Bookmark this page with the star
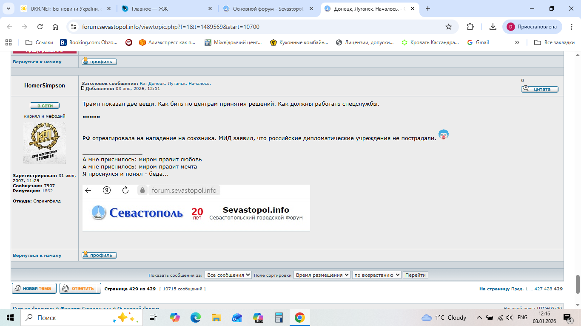 [x=449, y=27]
